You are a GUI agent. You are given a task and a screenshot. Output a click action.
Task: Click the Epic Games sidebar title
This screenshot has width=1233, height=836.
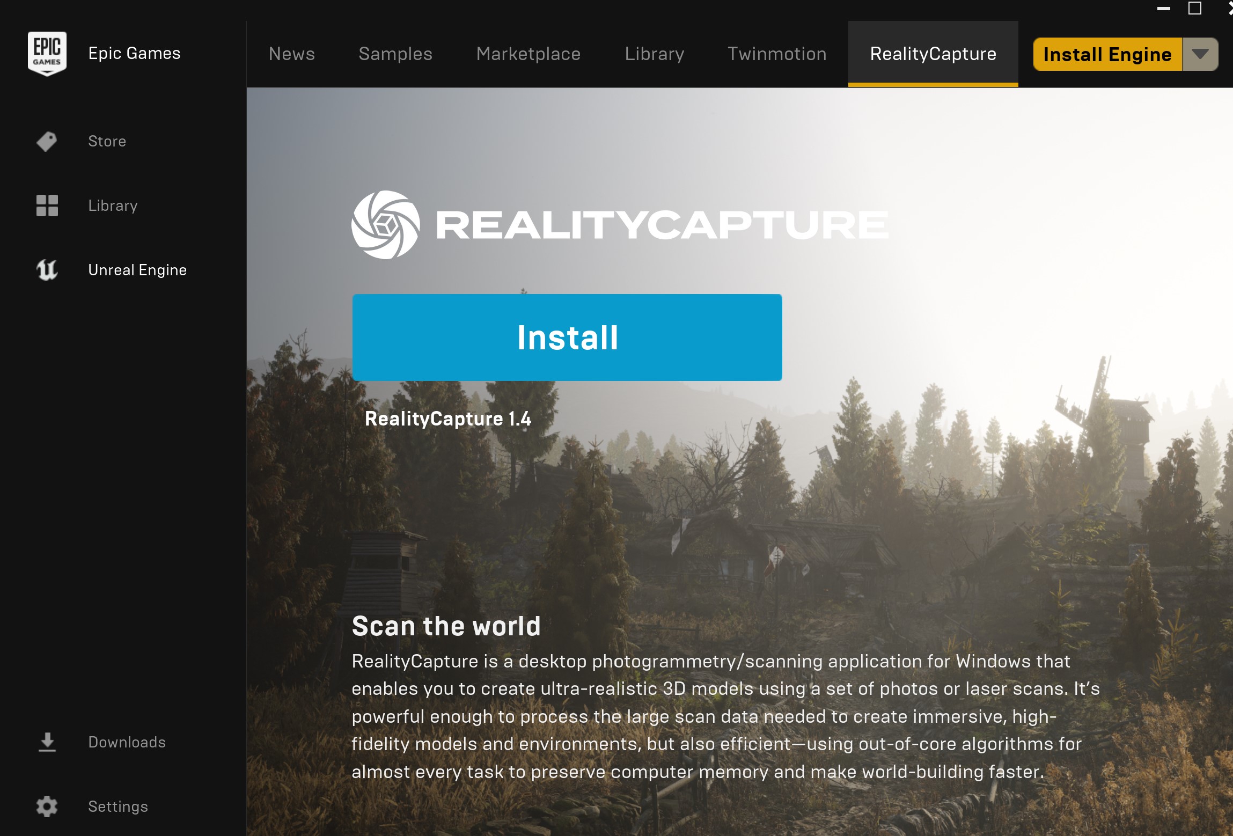tap(134, 53)
